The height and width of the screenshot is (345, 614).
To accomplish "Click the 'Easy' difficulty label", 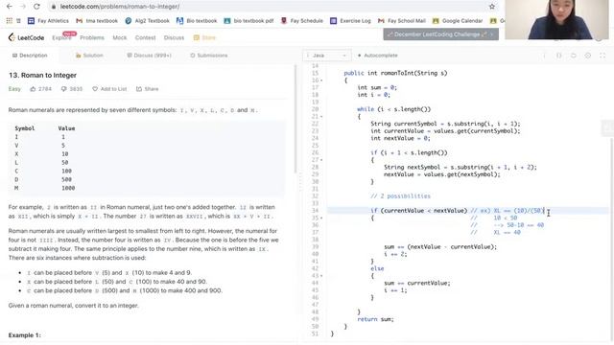I will point(14,89).
